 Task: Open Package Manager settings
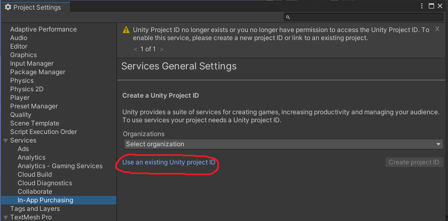point(38,72)
